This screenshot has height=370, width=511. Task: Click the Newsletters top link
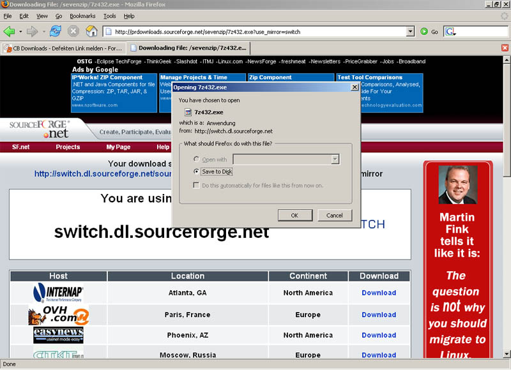click(326, 61)
